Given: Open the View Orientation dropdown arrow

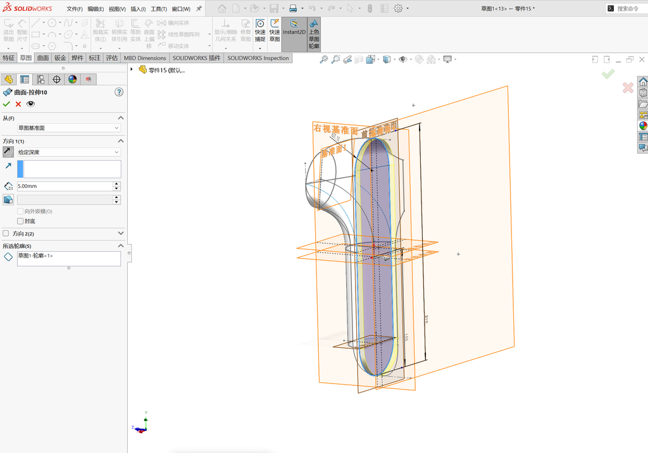Looking at the screenshot, I should click(378, 59).
